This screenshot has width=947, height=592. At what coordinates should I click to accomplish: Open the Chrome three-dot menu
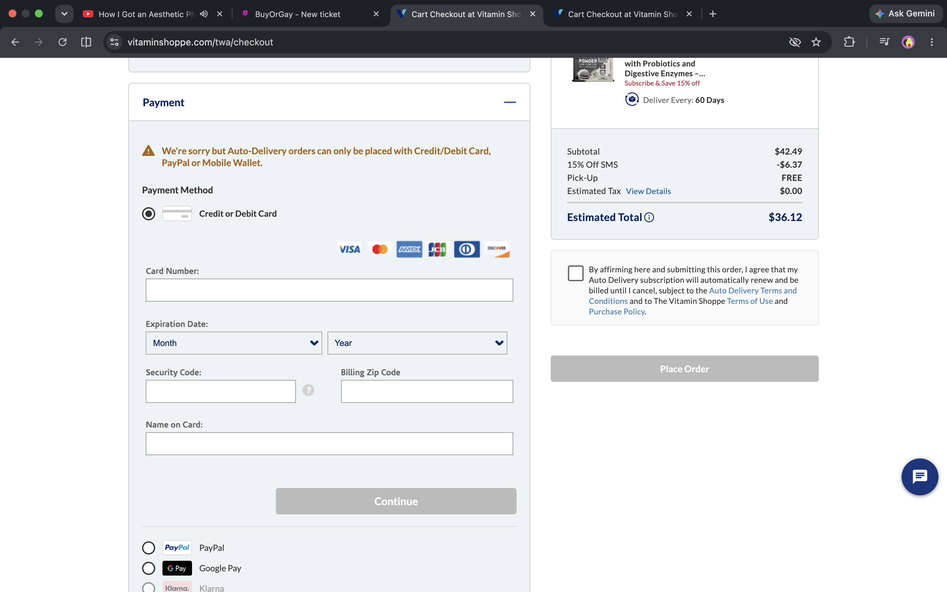click(932, 42)
